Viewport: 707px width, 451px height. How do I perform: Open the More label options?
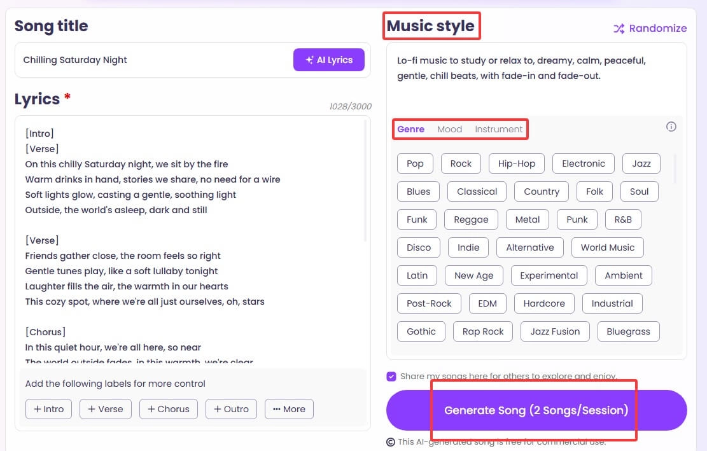[289, 409]
